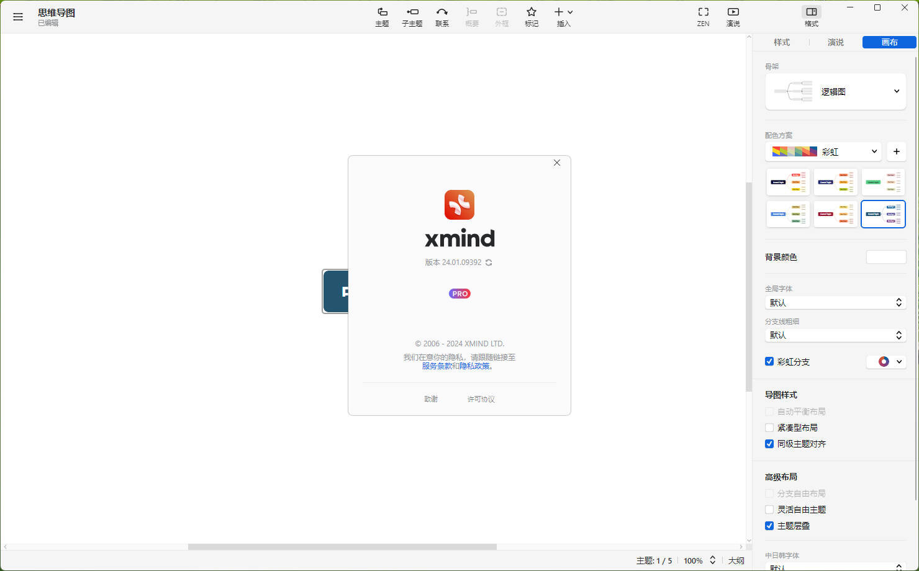This screenshot has width=919, height=571.
Task: Switch to the 演说 tab
Action: coord(835,42)
